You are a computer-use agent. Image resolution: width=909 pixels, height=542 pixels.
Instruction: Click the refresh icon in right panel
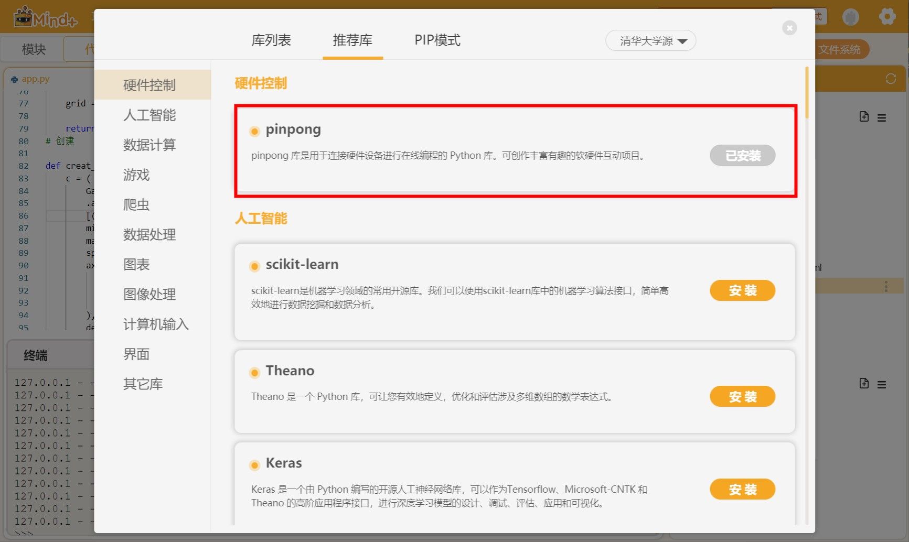891,79
